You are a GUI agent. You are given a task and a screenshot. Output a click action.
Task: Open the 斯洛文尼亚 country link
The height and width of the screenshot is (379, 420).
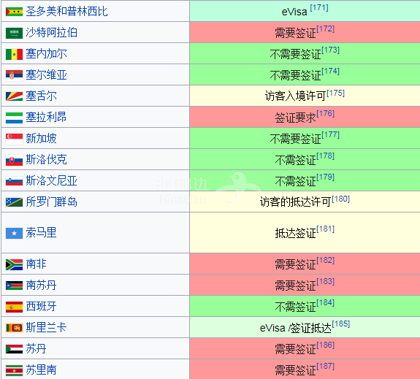click(x=51, y=180)
